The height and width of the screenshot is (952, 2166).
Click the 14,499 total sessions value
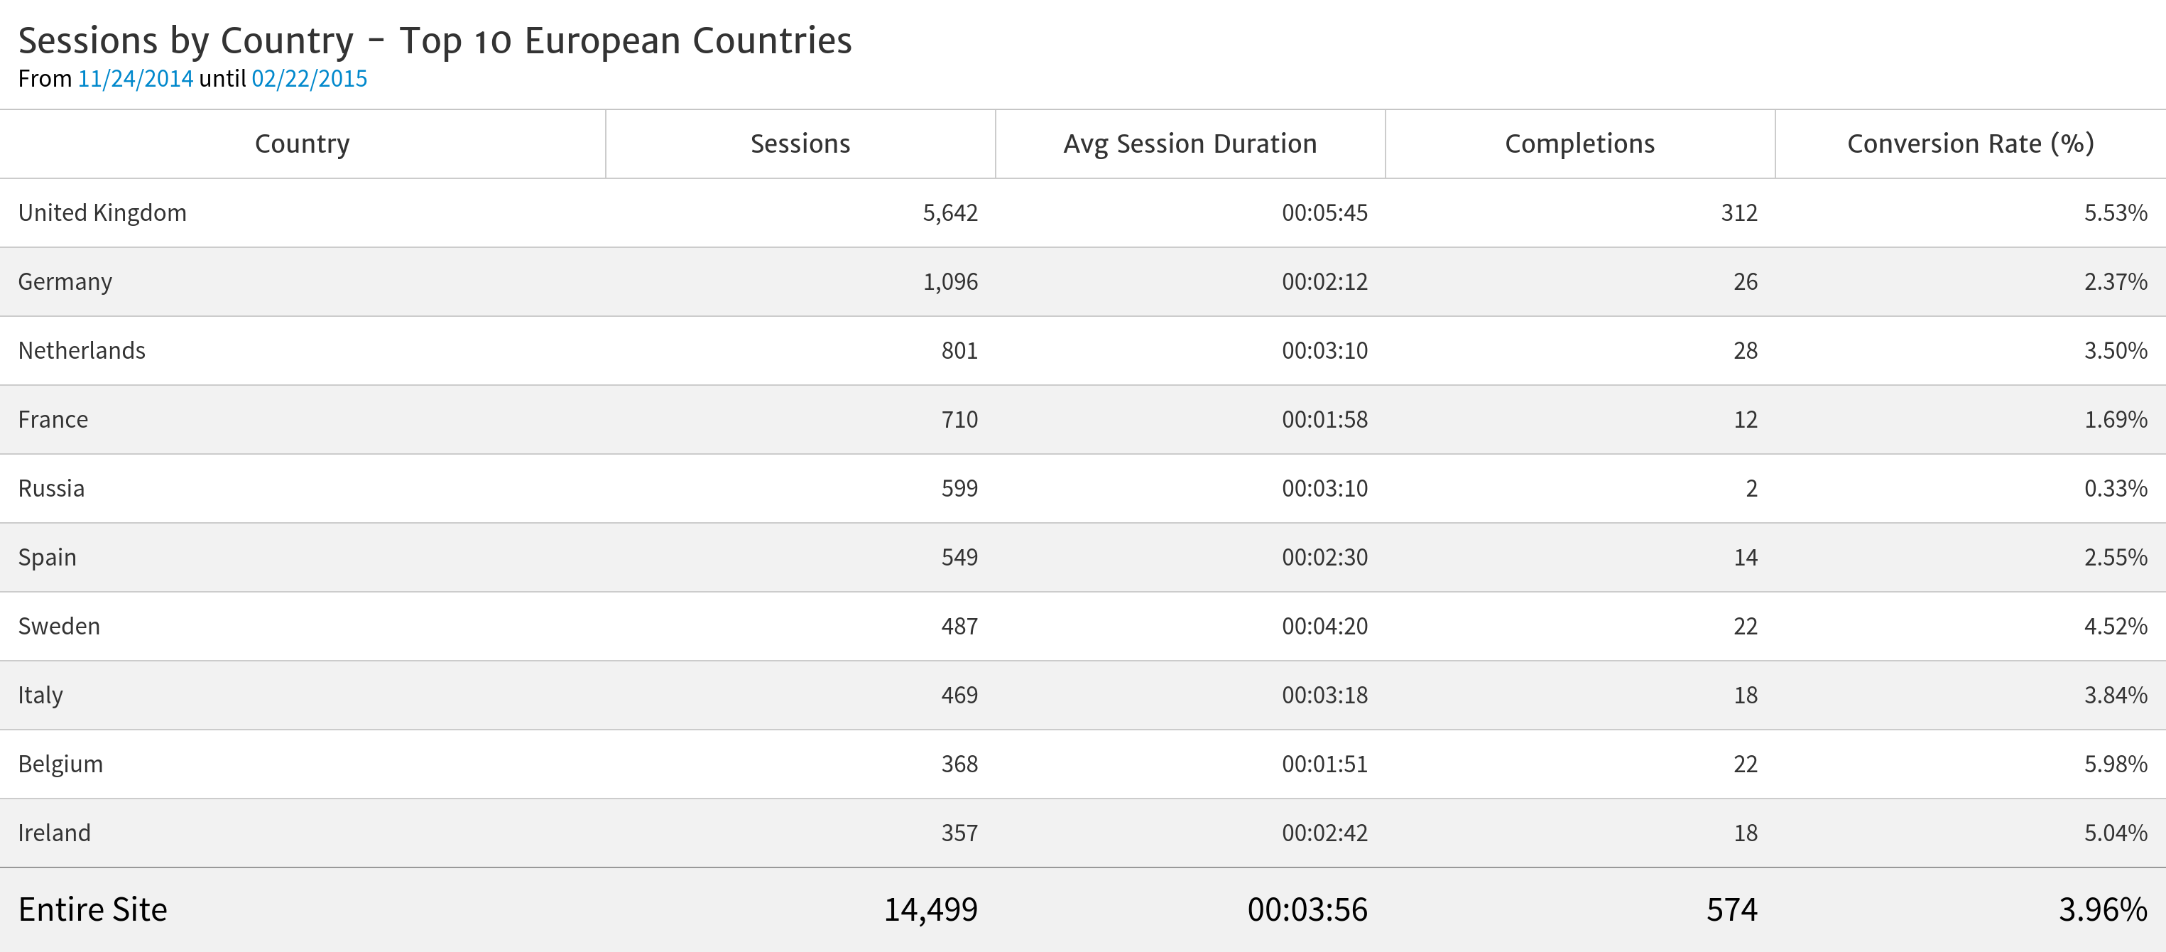[930, 910]
